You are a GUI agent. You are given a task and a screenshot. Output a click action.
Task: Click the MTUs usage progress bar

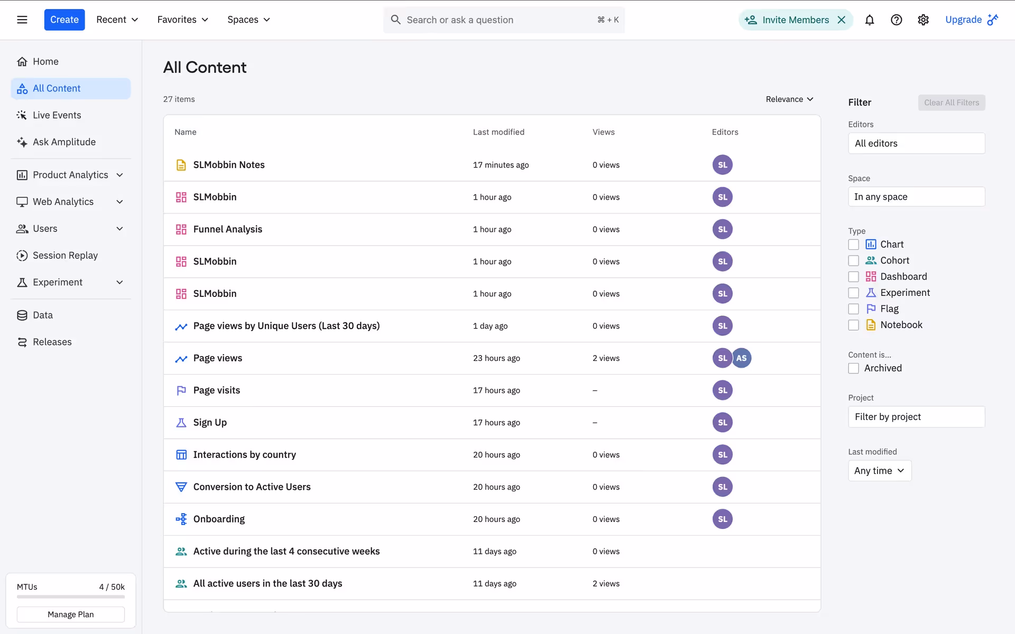(x=70, y=597)
